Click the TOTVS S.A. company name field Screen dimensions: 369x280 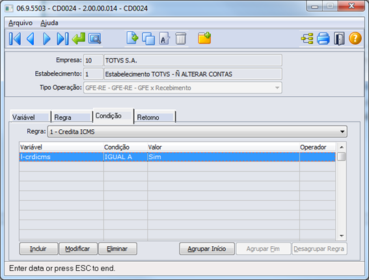pyautogui.click(x=193, y=60)
